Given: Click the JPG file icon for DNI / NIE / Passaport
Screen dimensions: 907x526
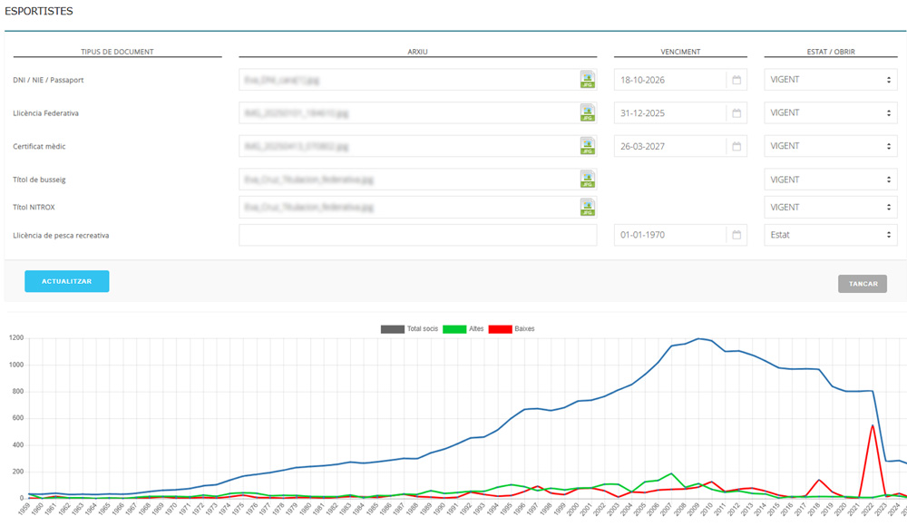Looking at the screenshot, I should click(588, 80).
